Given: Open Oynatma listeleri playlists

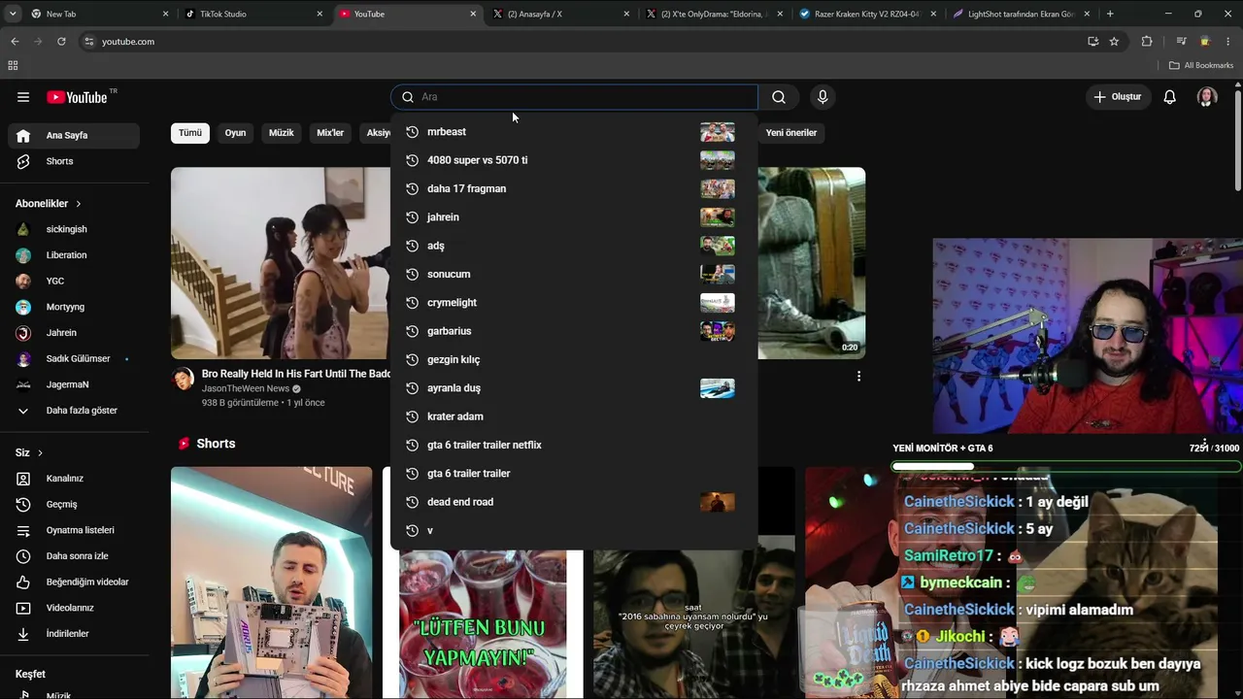Looking at the screenshot, I should tap(74, 530).
